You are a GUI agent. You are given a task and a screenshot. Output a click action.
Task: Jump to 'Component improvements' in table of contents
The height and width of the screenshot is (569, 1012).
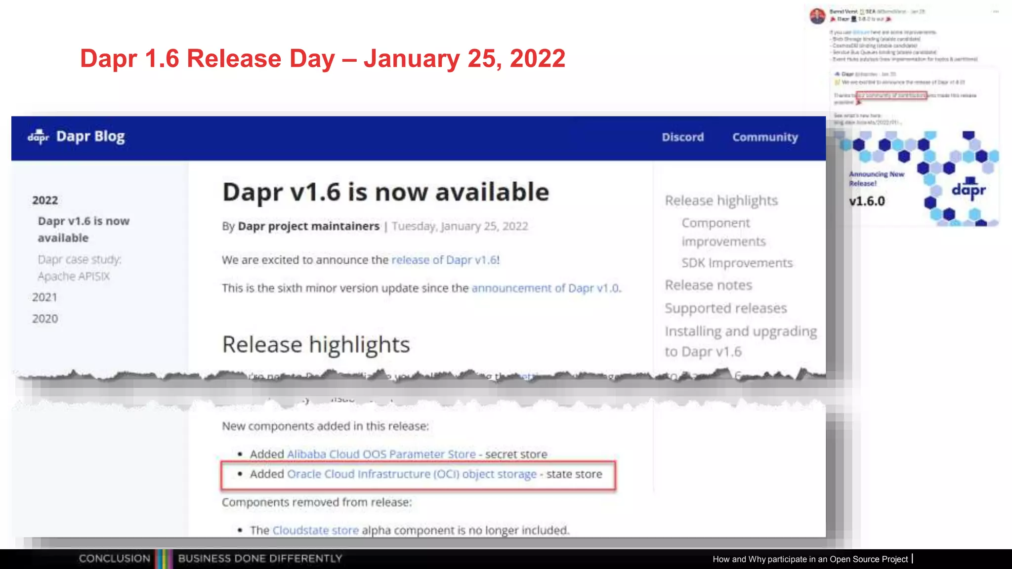(724, 232)
